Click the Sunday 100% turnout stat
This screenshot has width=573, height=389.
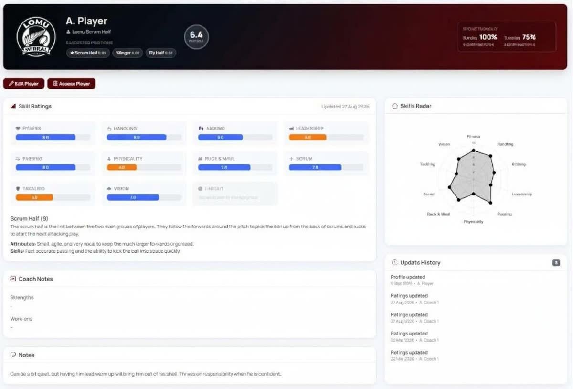[480, 40]
